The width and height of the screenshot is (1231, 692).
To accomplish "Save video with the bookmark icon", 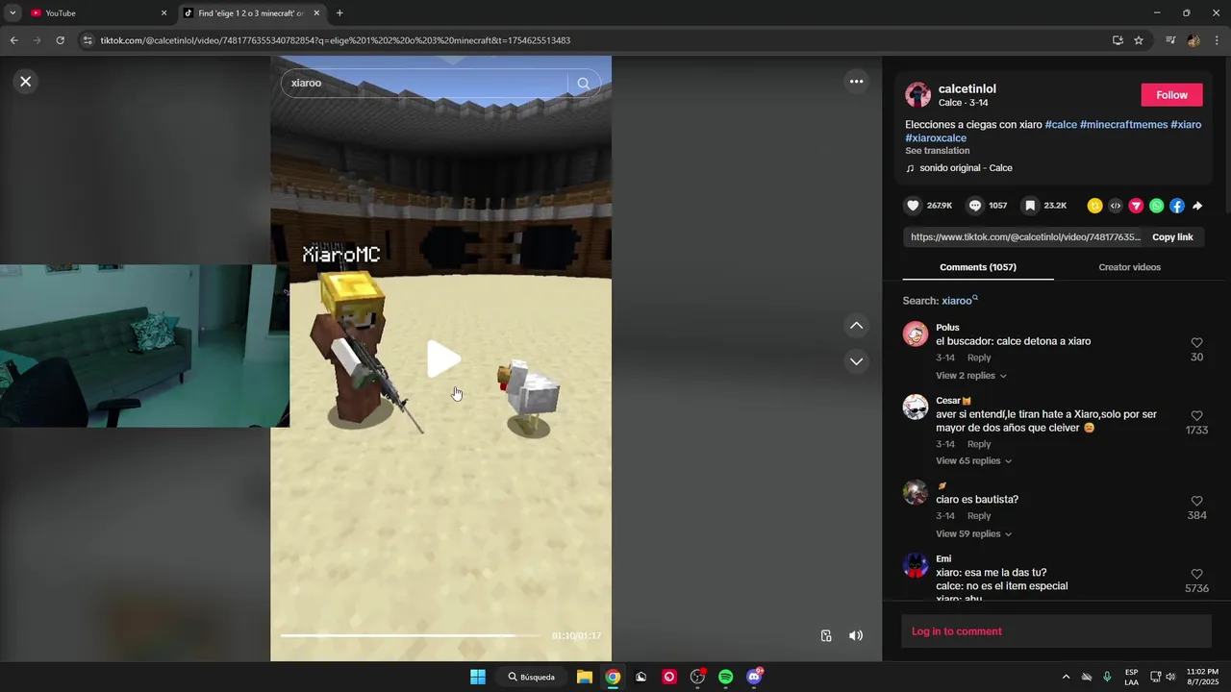I will [x=1030, y=206].
